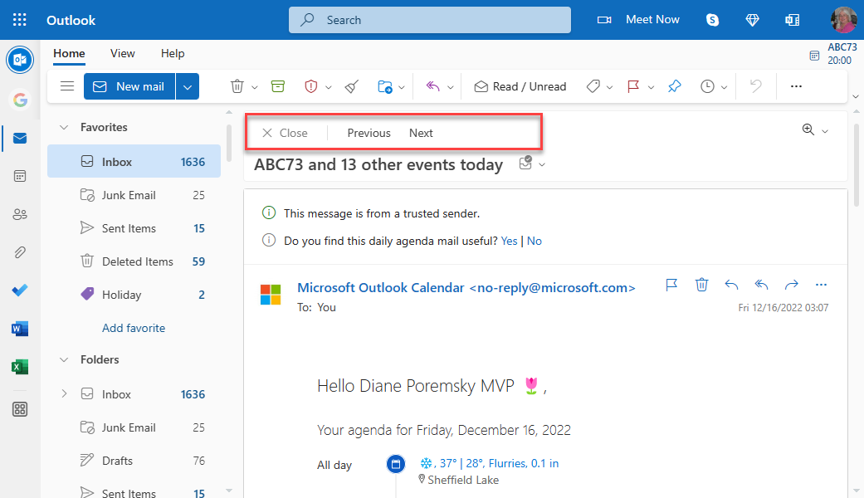
Task: Expand Categorize dropdown arrow
Action: coord(609,87)
